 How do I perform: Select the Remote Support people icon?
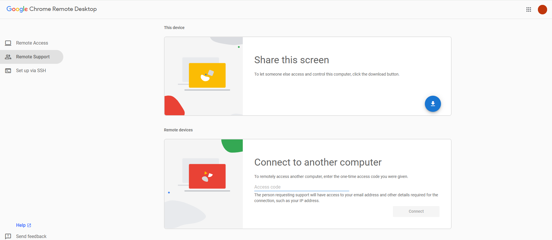point(8,57)
